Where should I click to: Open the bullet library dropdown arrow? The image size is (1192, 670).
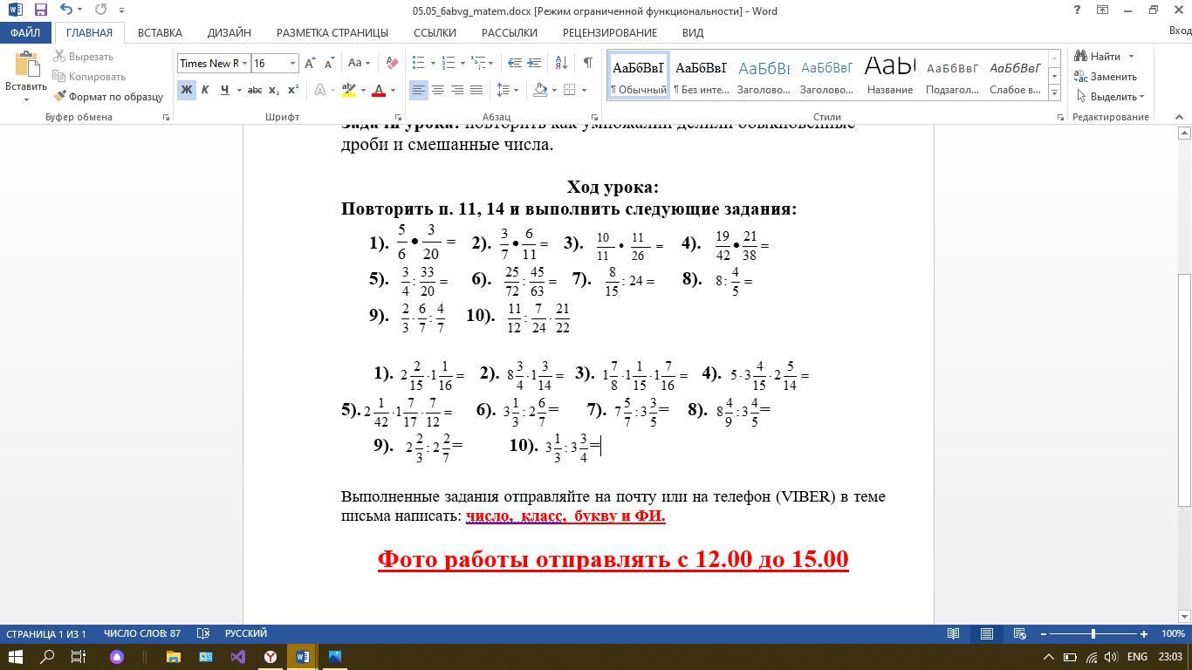click(431, 63)
